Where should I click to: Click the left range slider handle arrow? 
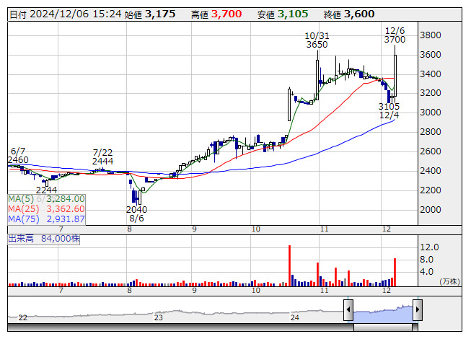point(348,309)
